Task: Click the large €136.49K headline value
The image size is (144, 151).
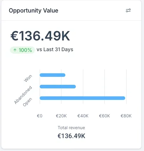Action: coord(40,36)
